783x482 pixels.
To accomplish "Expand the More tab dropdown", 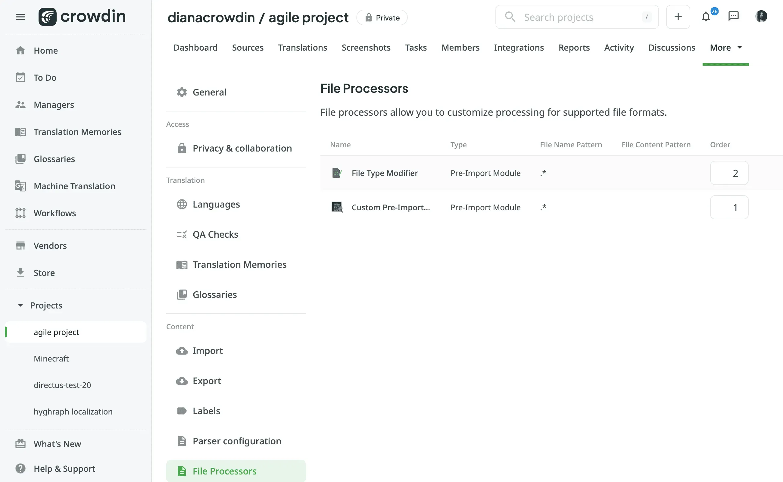I will coord(726,48).
